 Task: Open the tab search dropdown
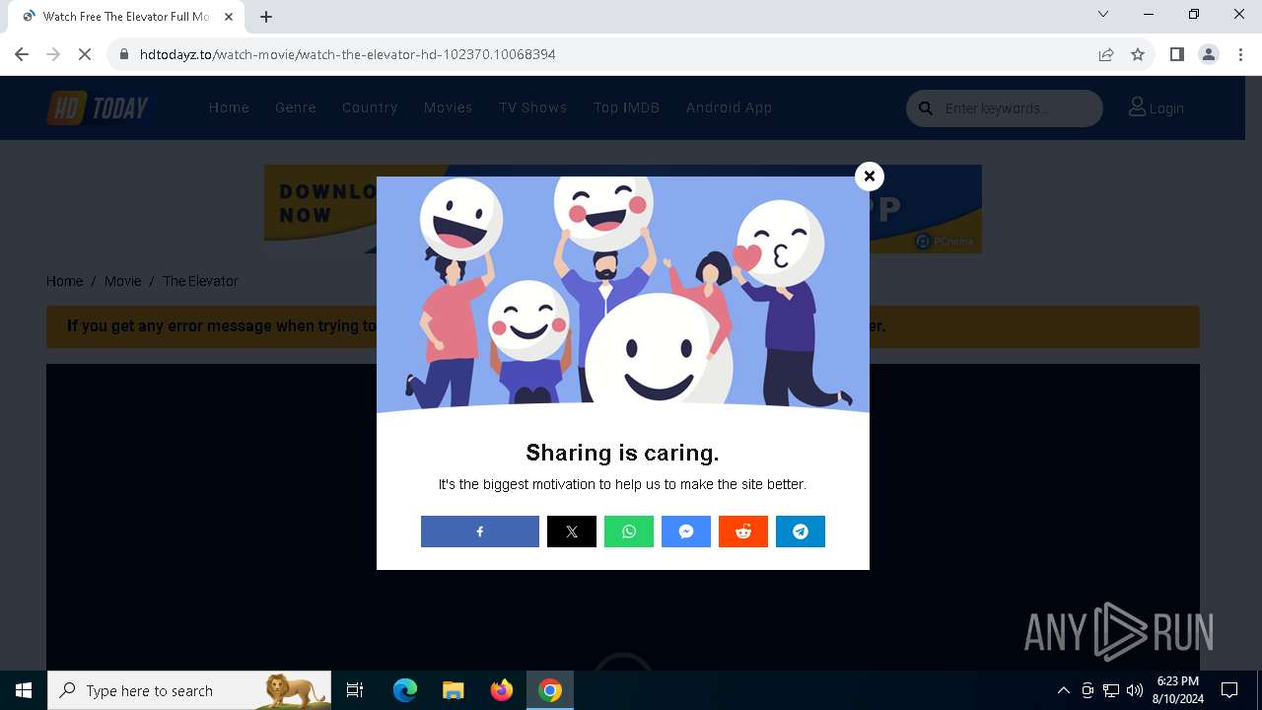(1103, 14)
